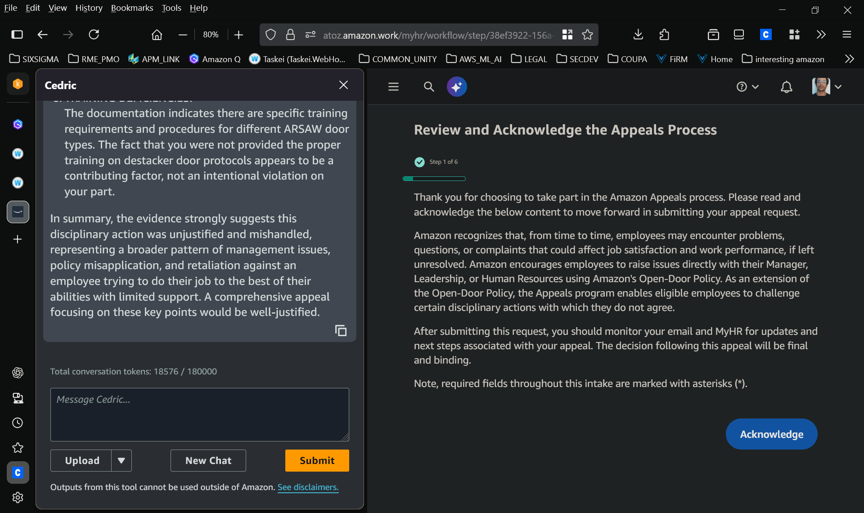The image size is (864, 513).
Task: Open notifications via the bell icon
Action: [786, 86]
